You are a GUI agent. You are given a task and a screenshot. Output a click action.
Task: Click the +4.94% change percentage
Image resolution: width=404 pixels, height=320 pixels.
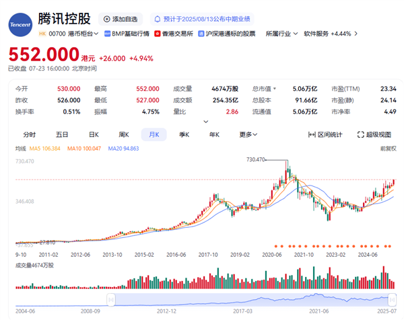click(x=141, y=58)
